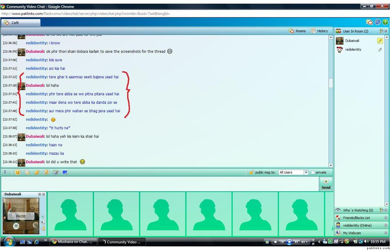Sort the User In Room list alphabetically
The image size is (390, 250).
click(381, 31)
